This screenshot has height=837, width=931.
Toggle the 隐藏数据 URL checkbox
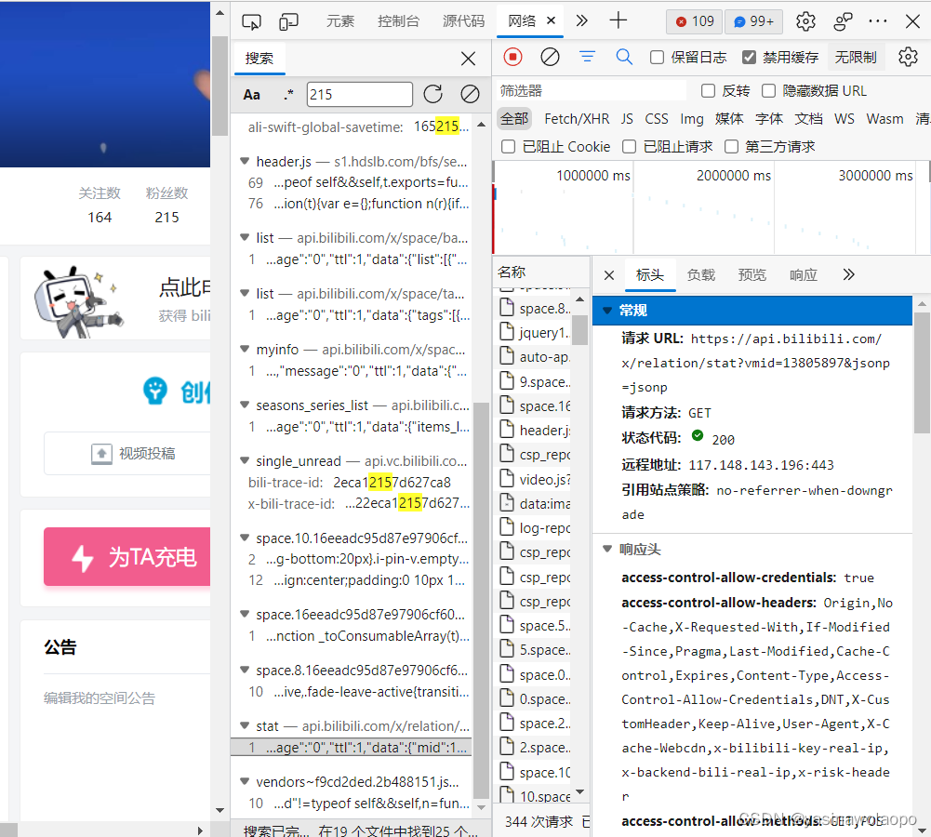pos(768,91)
